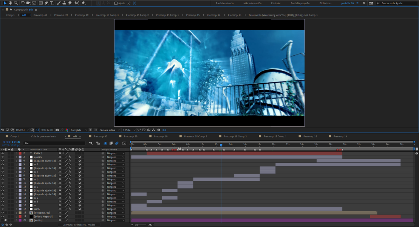
Task: Click the timeline layer search field
Action: tap(55, 143)
